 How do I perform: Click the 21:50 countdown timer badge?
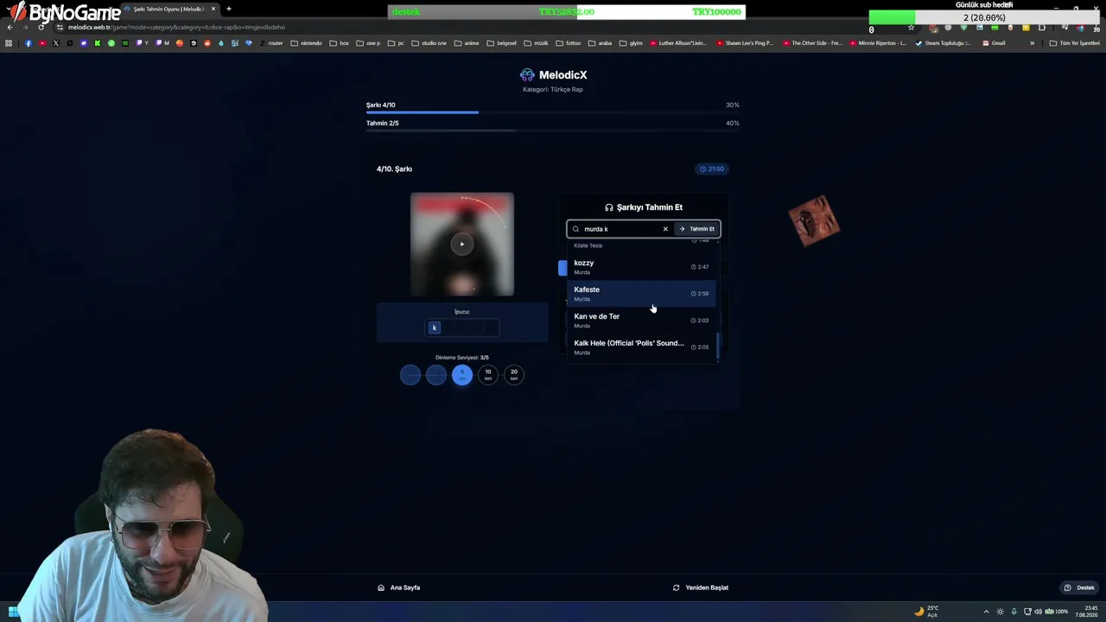(711, 168)
